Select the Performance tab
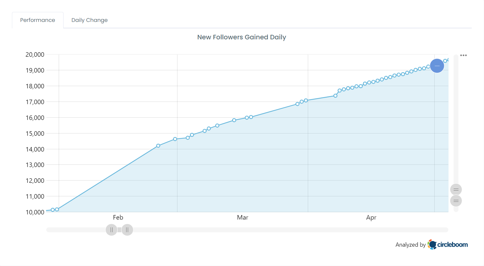The width and height of the screenshot is (484, 266). 37,20
